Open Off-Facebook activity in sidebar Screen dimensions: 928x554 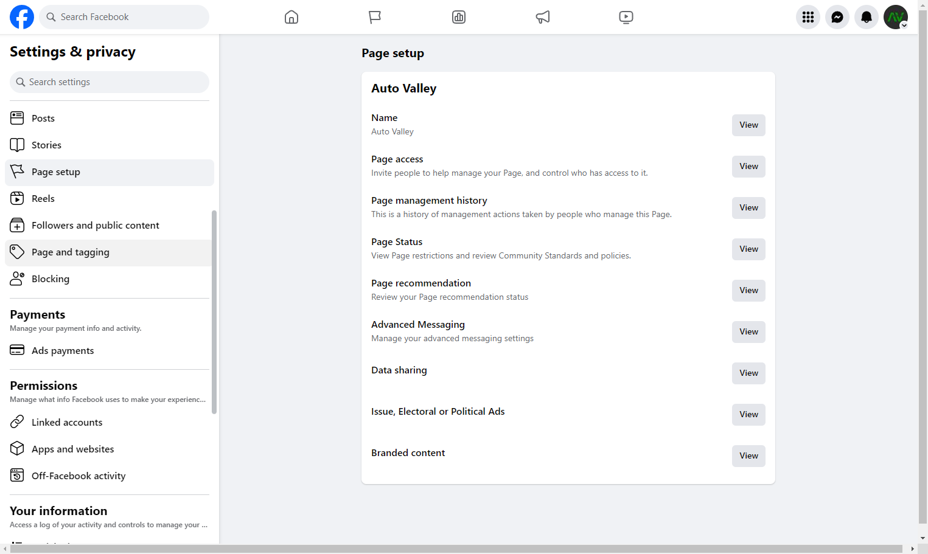(x=110, y=476)
